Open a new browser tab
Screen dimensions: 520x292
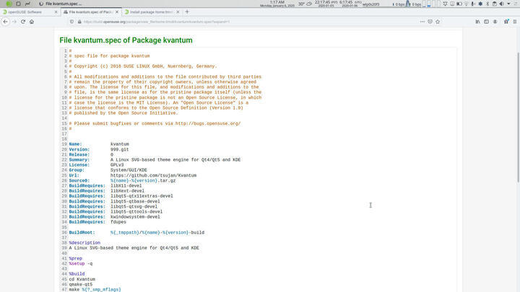coord(187,12)
